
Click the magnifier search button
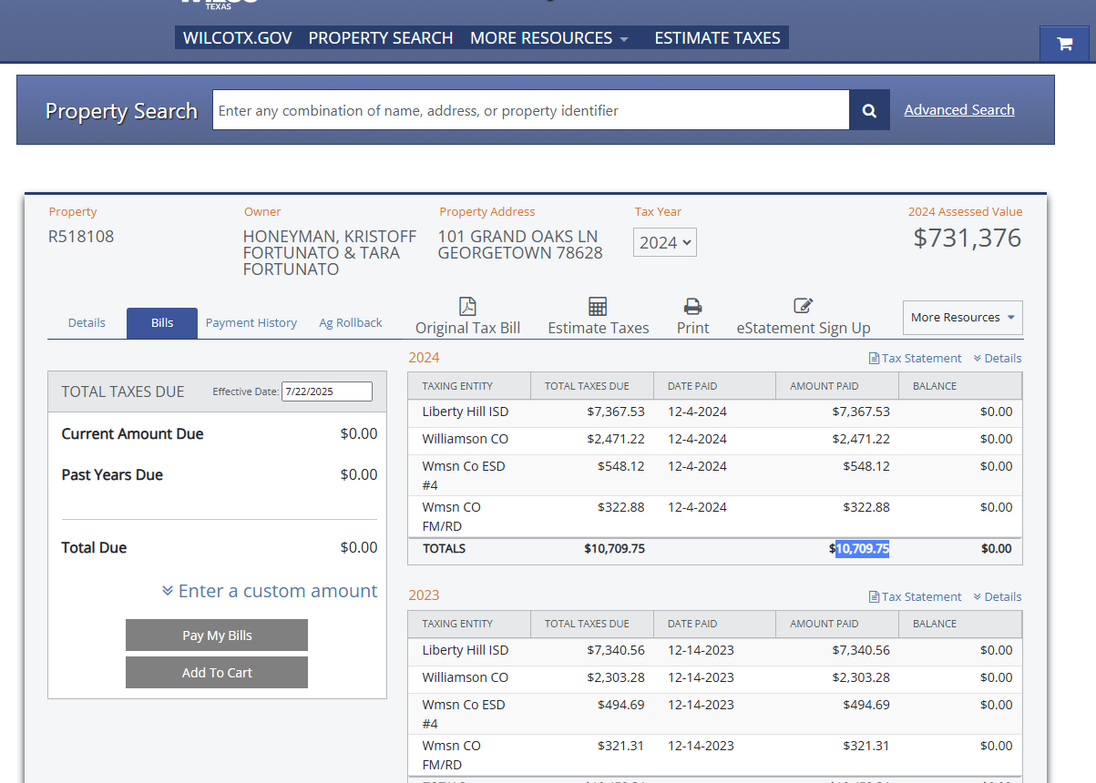coord(869,110)
